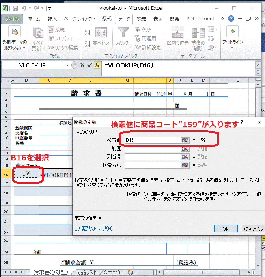Switch to the 商品リスト sheet tab
Screen dimensions: 265x277
pos(86,272)
